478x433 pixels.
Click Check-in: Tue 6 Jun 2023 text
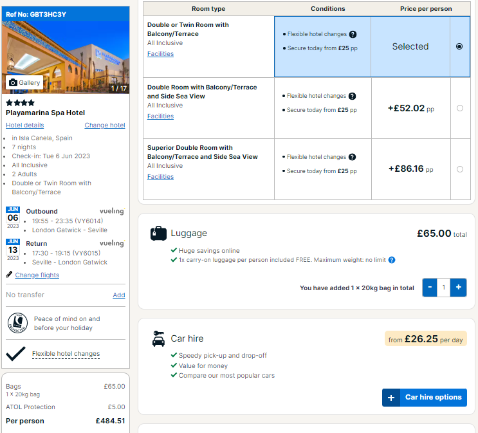51,156
